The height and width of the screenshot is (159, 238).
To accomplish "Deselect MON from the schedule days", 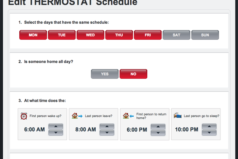I will tap(33, 35).
